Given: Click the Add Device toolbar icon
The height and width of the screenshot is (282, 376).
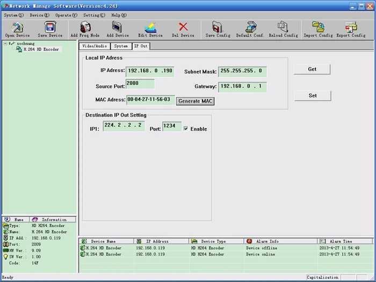Looking at the screenshot, I should [117, 27].
